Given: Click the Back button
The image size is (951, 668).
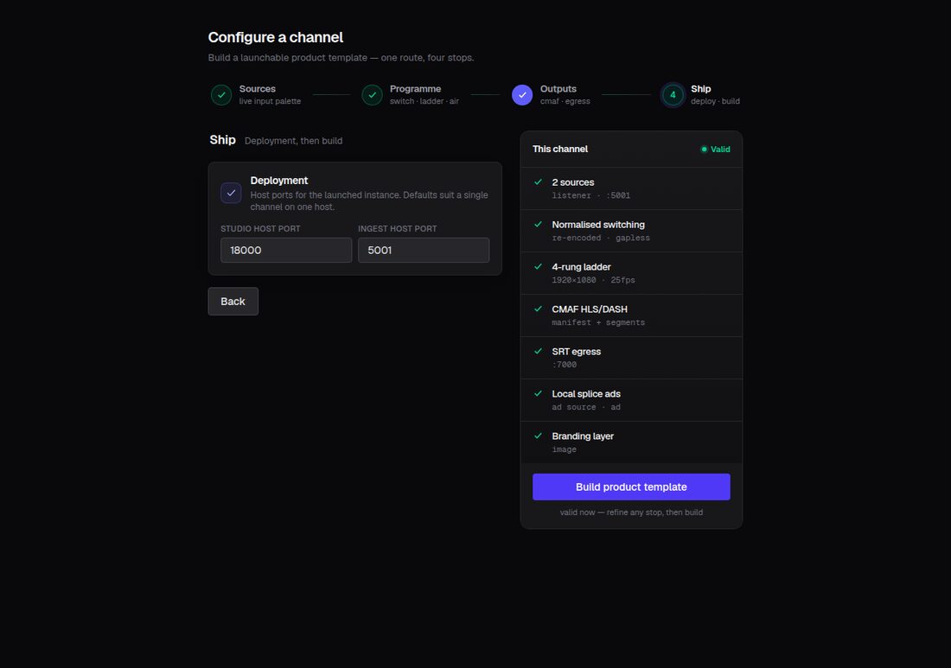Looking at the screenshot, I should pos(233,302).
